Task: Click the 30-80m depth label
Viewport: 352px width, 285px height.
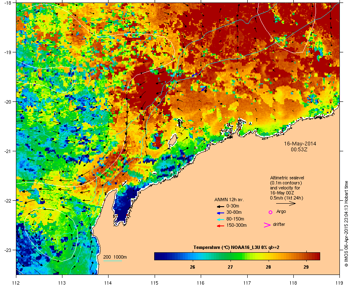Action: (234, 212)
